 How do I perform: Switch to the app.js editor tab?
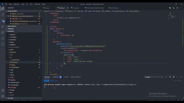pos(47,8)
